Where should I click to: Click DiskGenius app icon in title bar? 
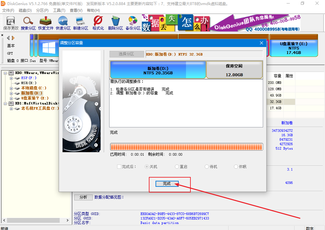point(3,3)
